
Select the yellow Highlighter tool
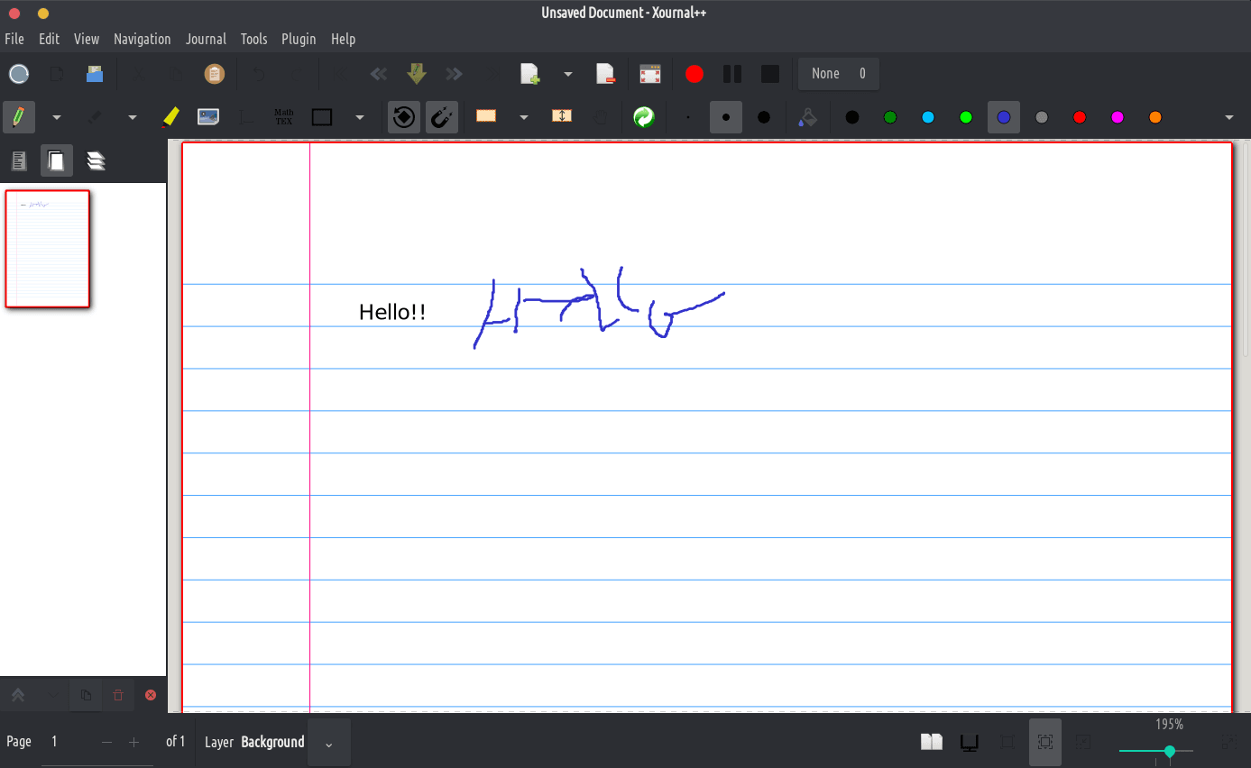(x=170, y=117)
